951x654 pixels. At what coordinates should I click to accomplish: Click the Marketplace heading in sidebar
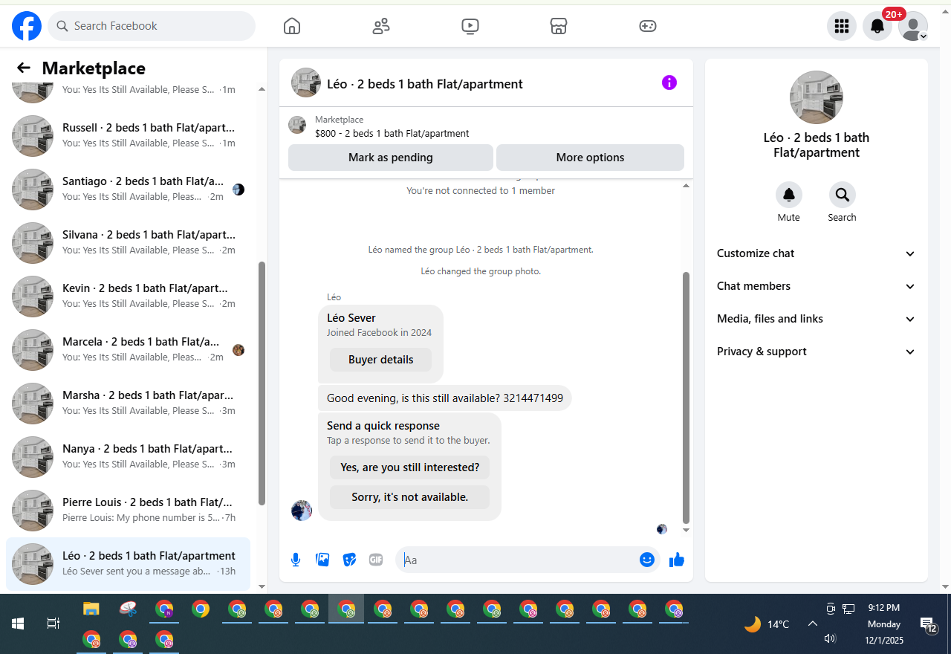(x=94, y=68)
